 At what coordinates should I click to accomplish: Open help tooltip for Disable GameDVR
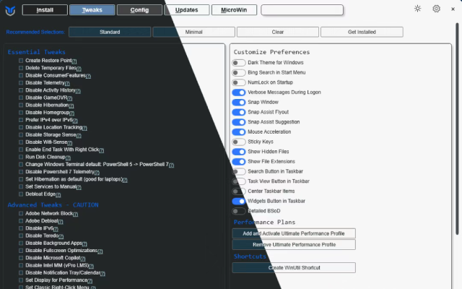[70, 98]
